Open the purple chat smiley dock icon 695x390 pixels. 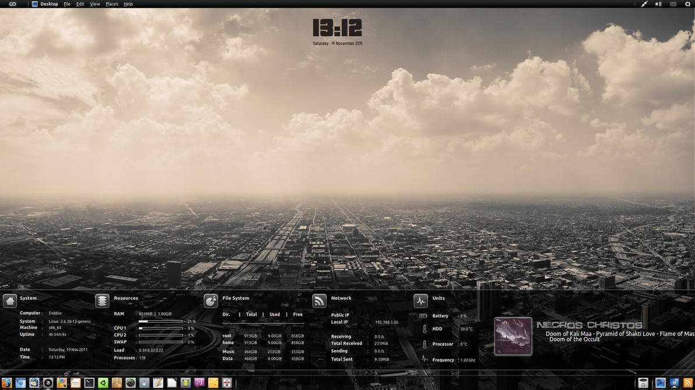click(x=199, y=383)
